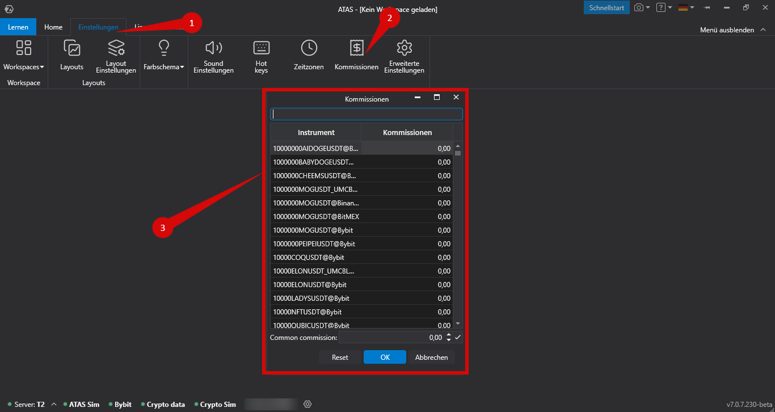The width and height of the screenshot is (775, 412).
Task: Click the German flag language icon
Action: pyautogui.click(x=683, y=7)
